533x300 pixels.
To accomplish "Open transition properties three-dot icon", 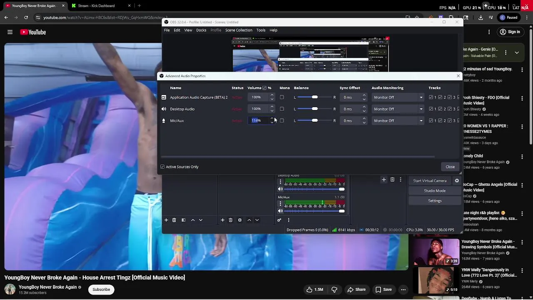I will [x=401, y=180].
